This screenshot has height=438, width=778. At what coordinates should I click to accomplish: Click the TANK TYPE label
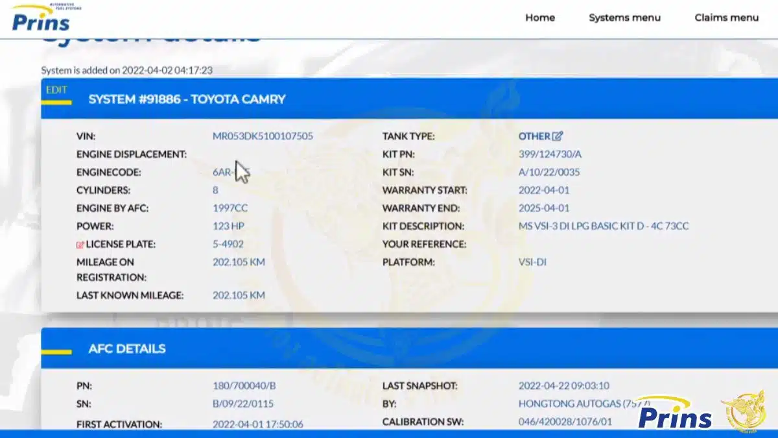[x=408, y=136]
